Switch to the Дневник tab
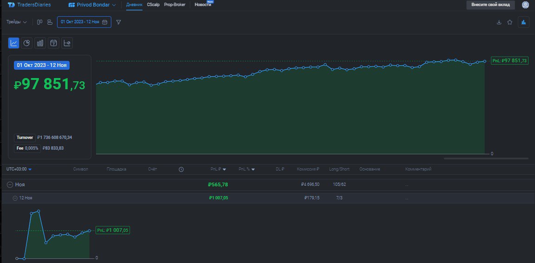Image resolution: width=535 pixels, height=263 pixels. pos(134,5)
